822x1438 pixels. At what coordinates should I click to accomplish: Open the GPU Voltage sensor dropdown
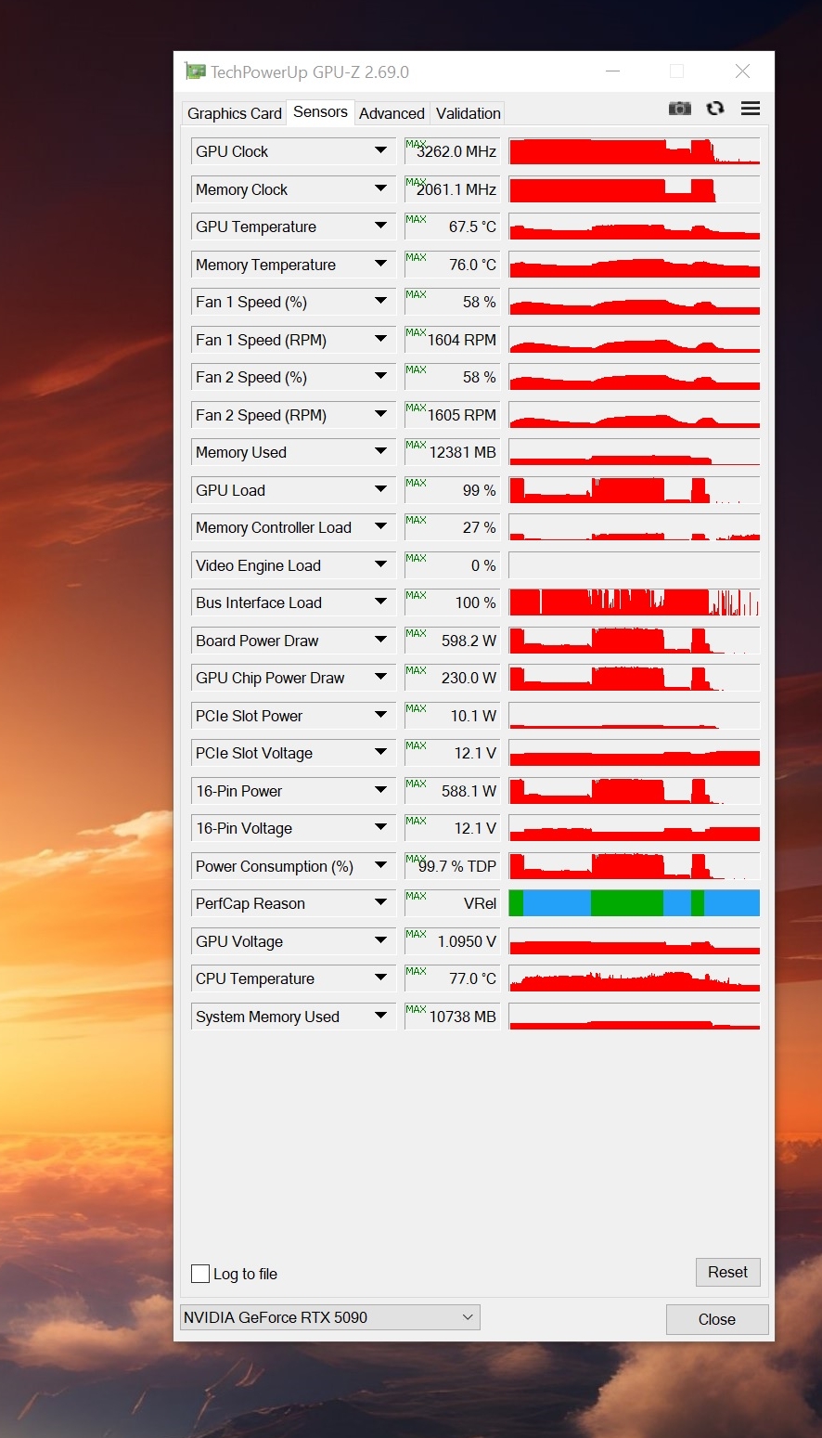click(380, 940)
